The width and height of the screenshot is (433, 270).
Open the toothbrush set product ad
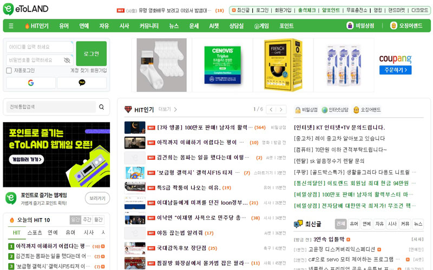pos(344,65)
